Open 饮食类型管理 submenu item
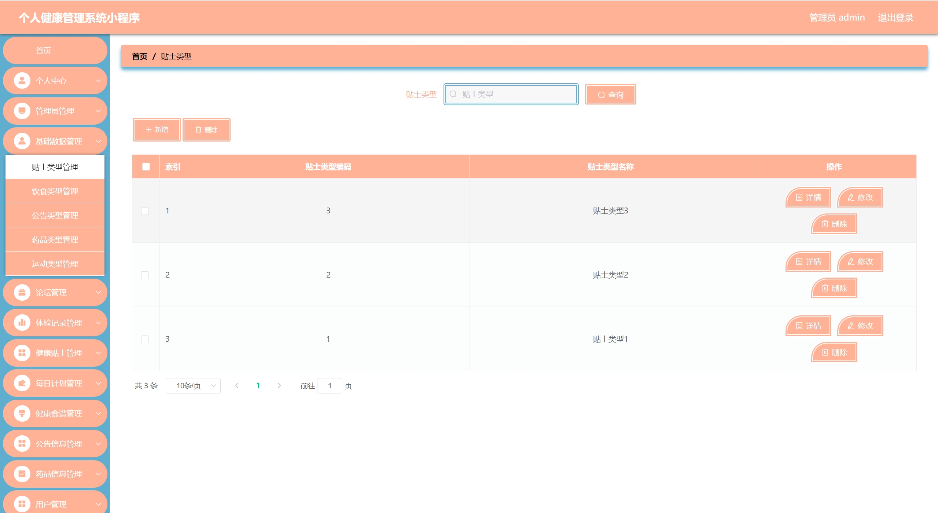This screenshot has width=938, height=513. click(x=55, y=191)
